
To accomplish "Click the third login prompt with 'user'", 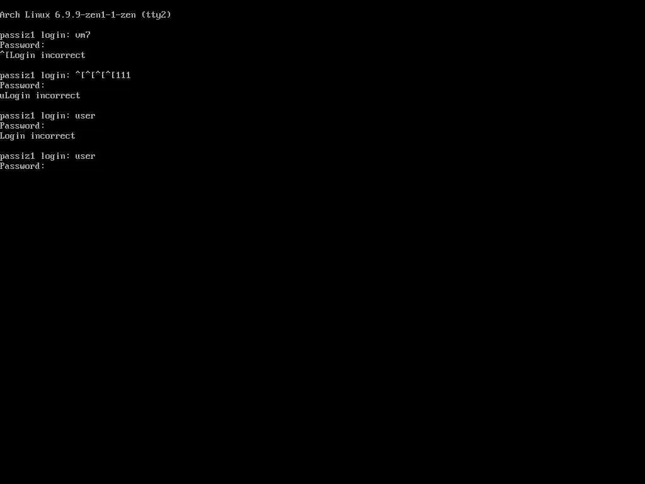I will [48, 116].
